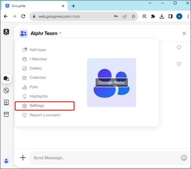Image resolution: width=191 pixels, height=169 pixels.
Task: Close the GroupMe tab
Action: coord(63,6)
